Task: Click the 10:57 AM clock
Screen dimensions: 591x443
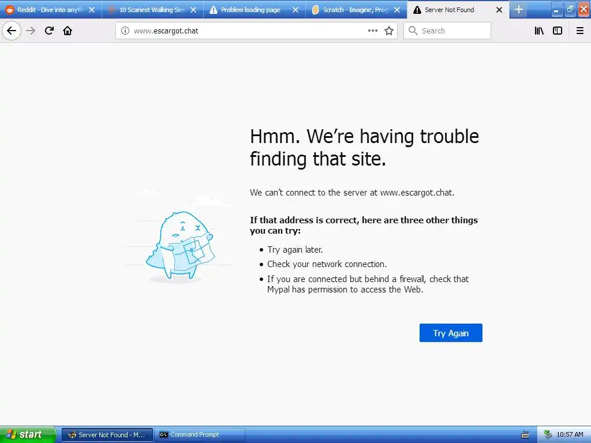Action: (570, 435)
